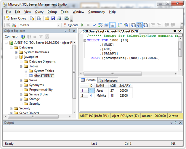
Task: Open the Help menu
Action: [x=112, y=12]
